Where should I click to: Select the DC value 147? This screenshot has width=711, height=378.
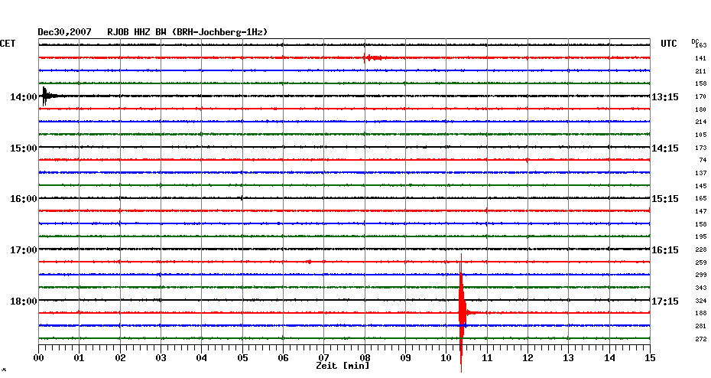pyautogui.click(x=700, y=211)
